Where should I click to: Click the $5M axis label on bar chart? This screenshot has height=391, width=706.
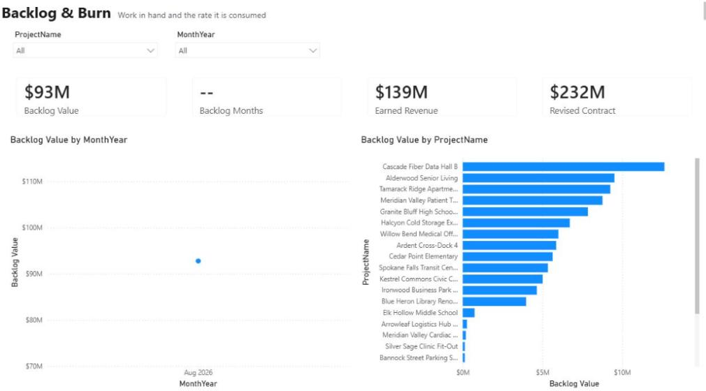pyautogui.click(x=542, y=373)
